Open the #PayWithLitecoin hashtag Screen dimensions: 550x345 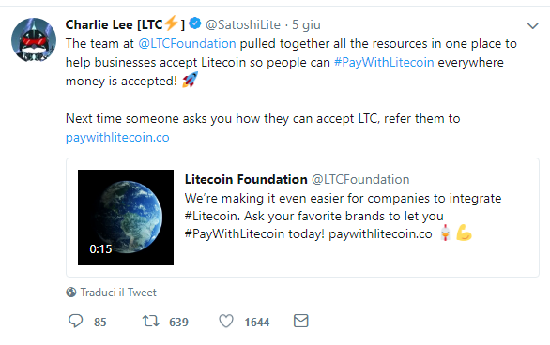[x=384, y=63]
